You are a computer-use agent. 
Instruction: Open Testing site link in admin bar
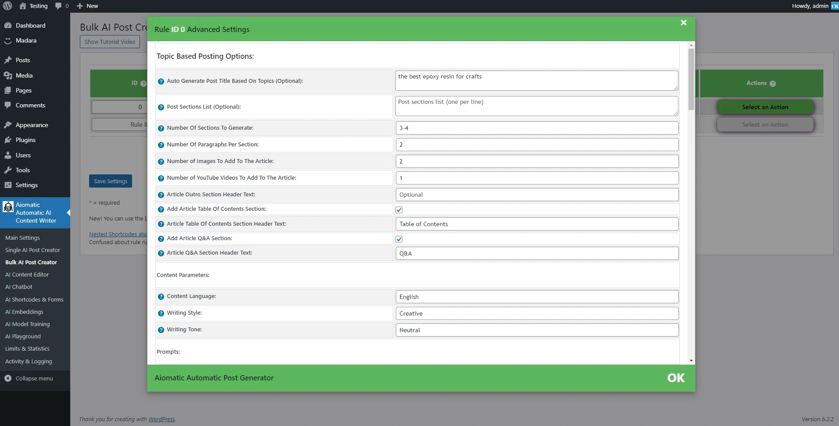pyautogui.click(x=34, y=6)
